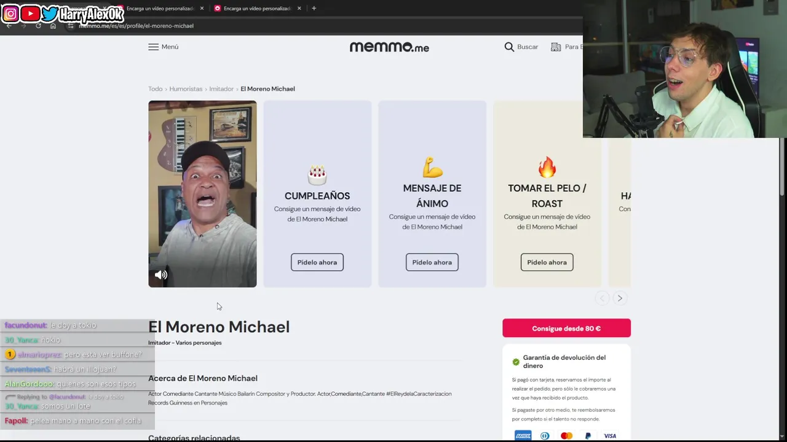Click the browser home icon

coord(53,26)
